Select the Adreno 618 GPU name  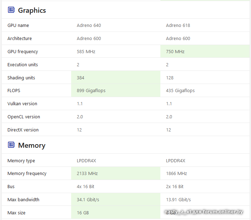click(x=178, y=26)
